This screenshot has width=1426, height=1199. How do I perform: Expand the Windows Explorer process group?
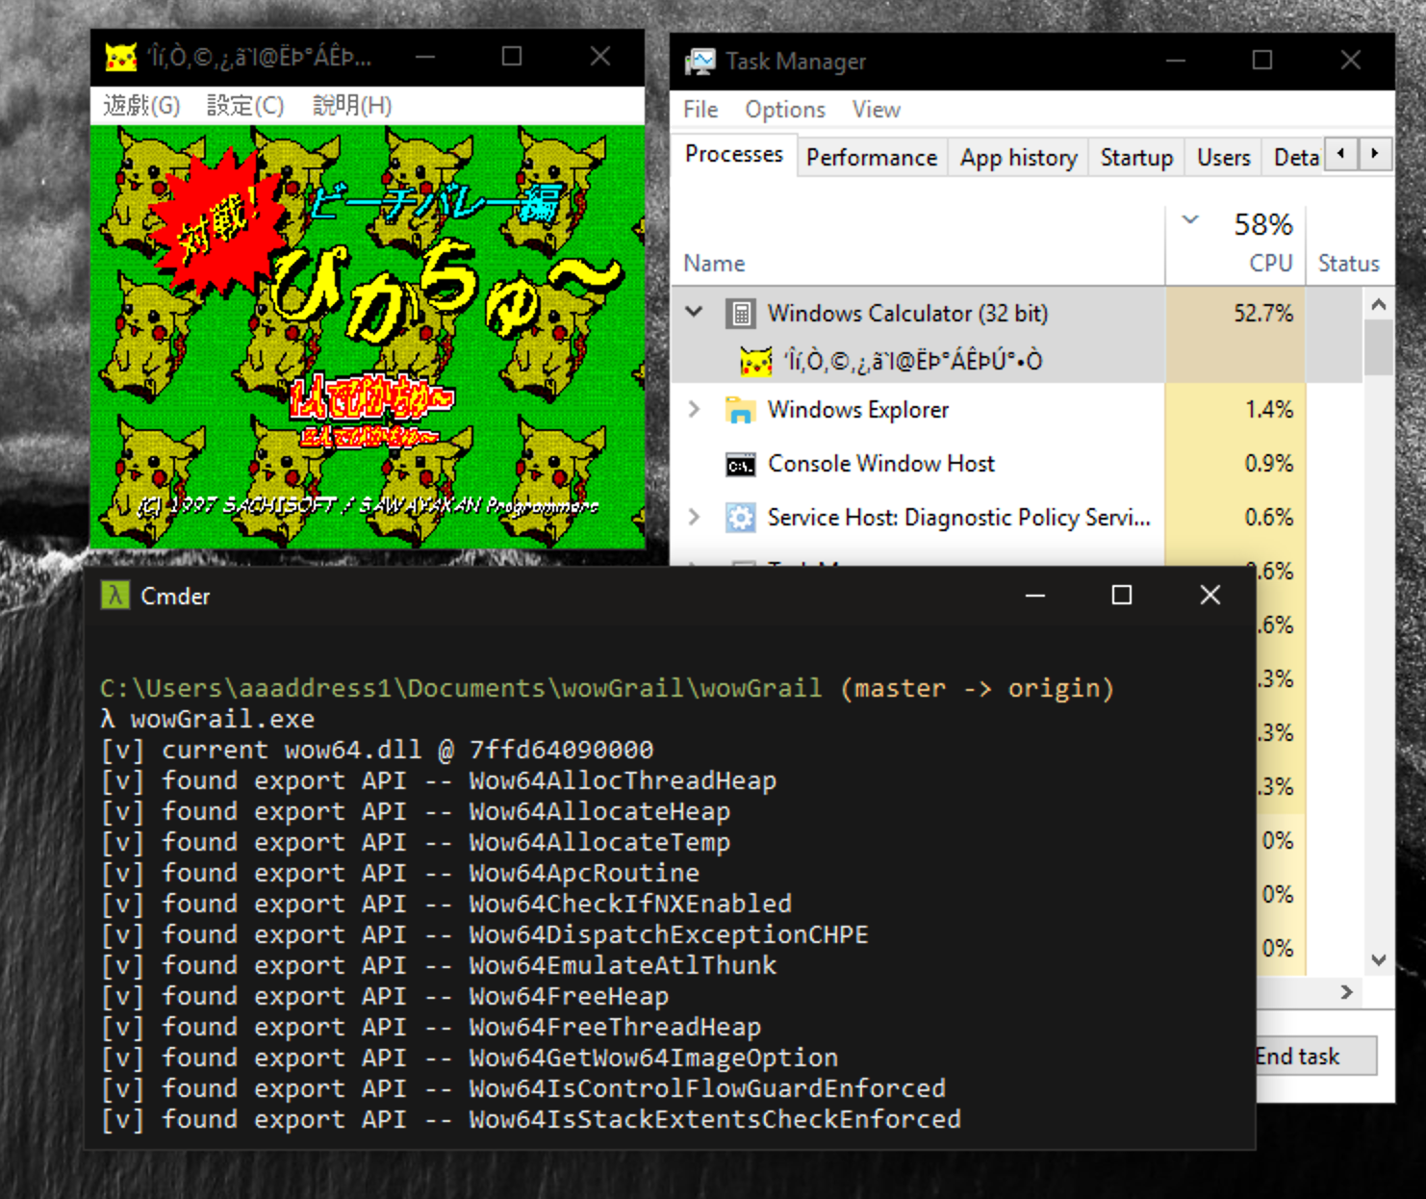(x=694, y=409)
